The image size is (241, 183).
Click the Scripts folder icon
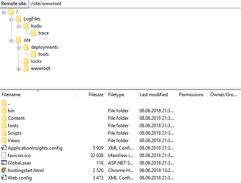4,133
